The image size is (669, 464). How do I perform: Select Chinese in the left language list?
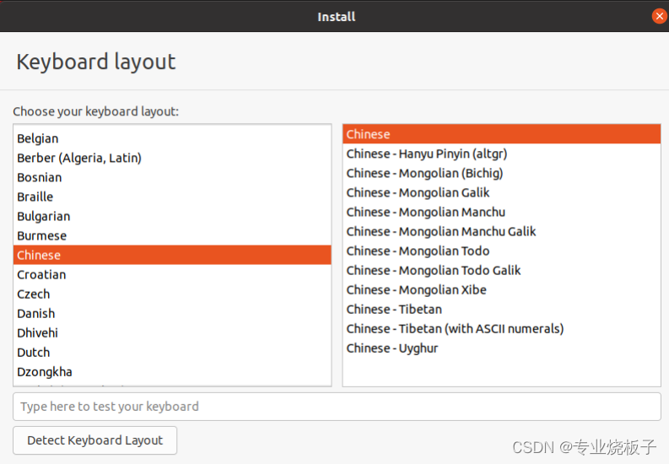click(x=172, y=255)
